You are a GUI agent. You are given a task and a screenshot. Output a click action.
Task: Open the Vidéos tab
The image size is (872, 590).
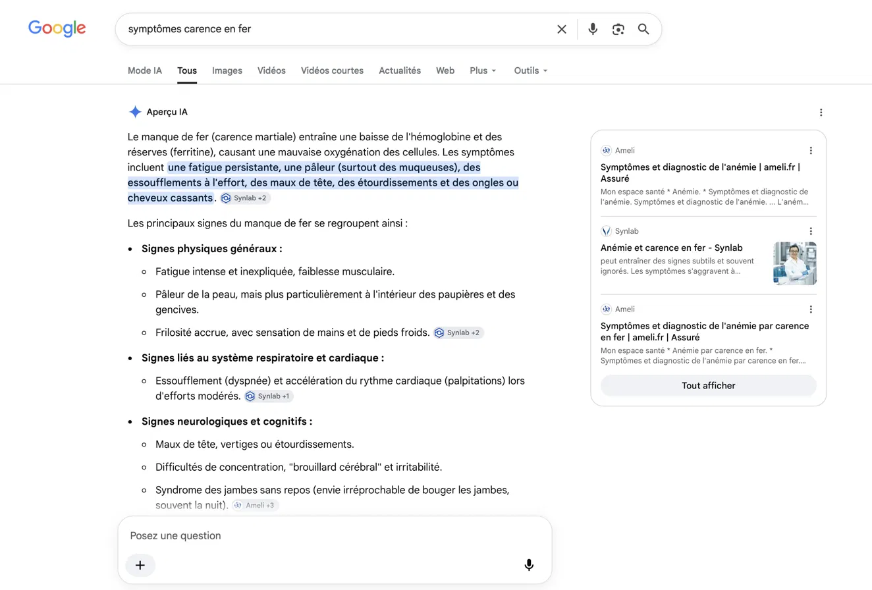pos(271,70)
